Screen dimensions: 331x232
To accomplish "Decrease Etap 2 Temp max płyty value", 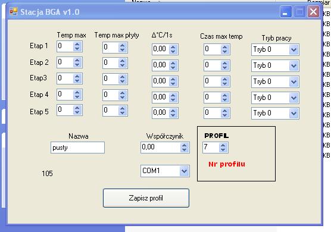I will (x=123, y=65).
